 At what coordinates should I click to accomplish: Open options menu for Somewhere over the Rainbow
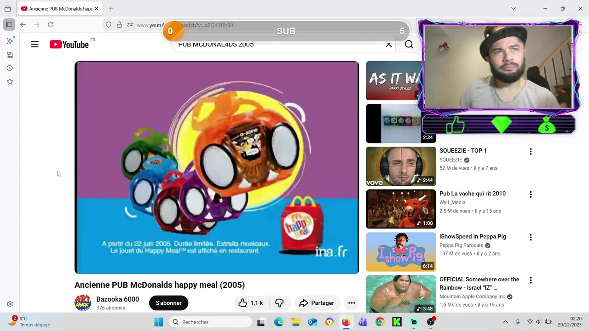531,280
